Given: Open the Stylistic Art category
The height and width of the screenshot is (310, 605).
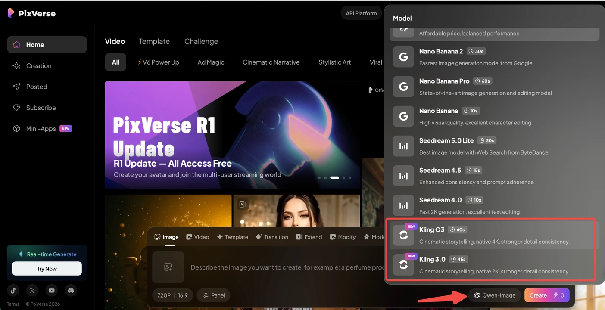Looking at the screenshot, I should click(x=334, y=62).
